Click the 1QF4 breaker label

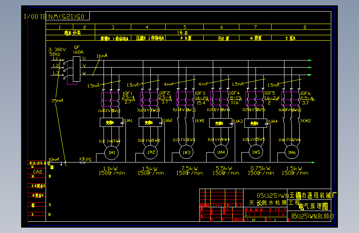[x=234, y=93]
